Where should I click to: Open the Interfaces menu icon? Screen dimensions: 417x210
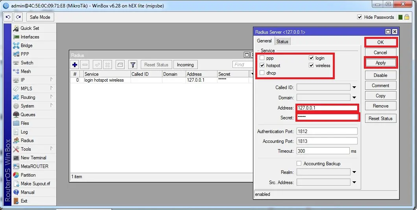pyautogui.click(x=16, y=37)
